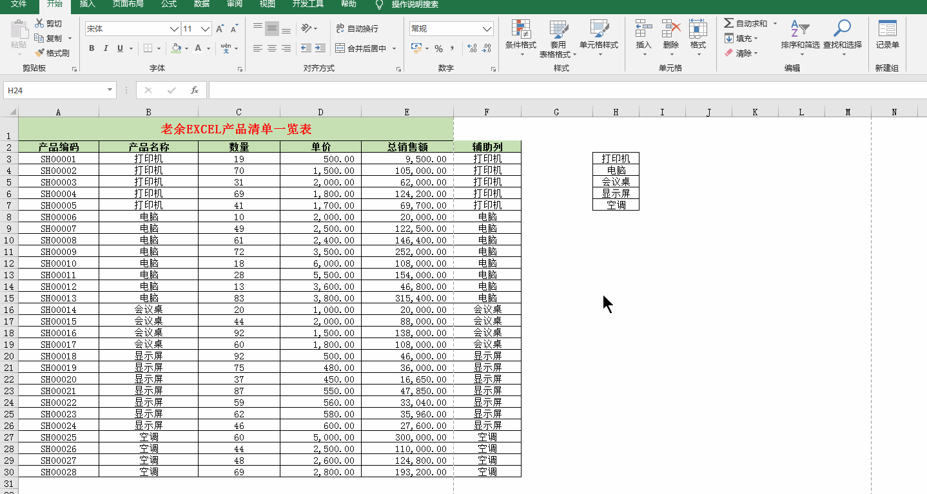Open the File (文件) tab

(19, 5)
